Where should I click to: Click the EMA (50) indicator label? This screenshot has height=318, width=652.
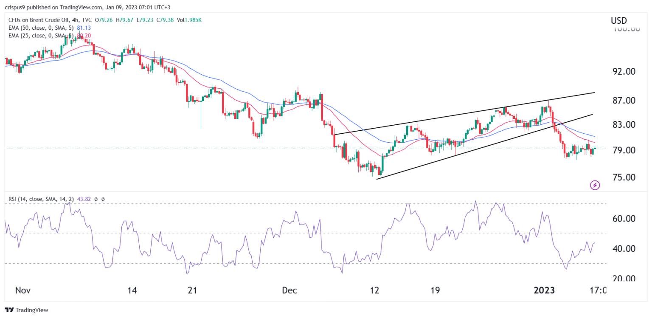pyautogui.click(x=39, y=28)
